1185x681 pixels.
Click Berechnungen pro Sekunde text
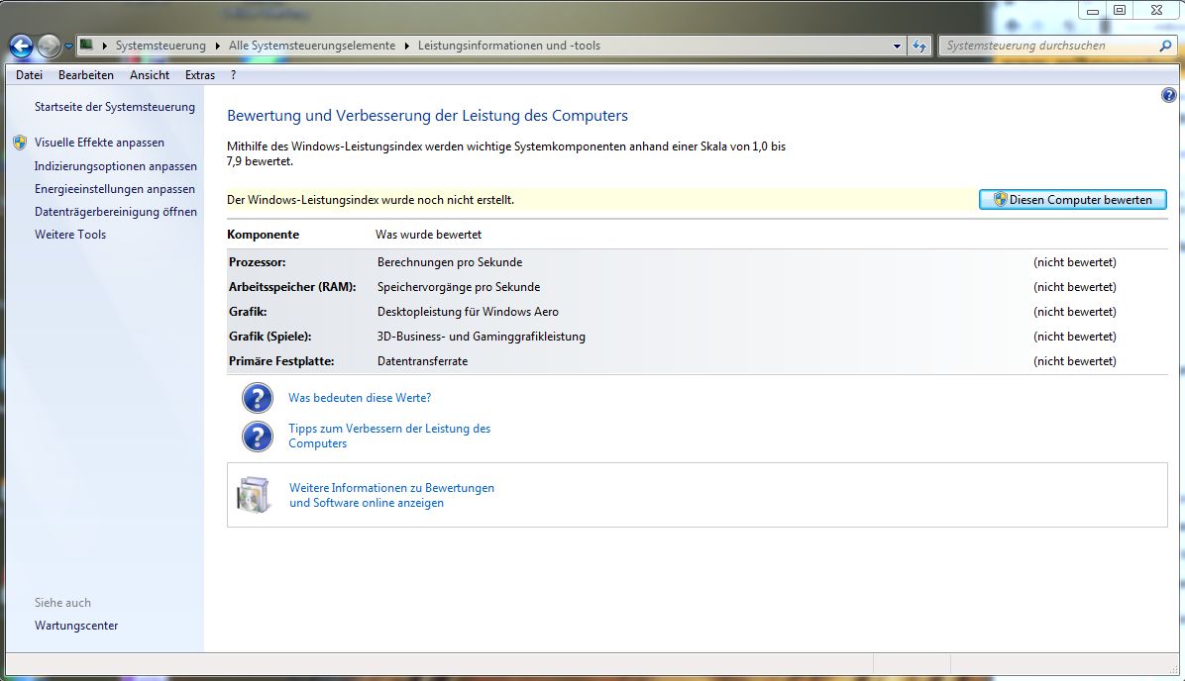(x=450, y=262)
